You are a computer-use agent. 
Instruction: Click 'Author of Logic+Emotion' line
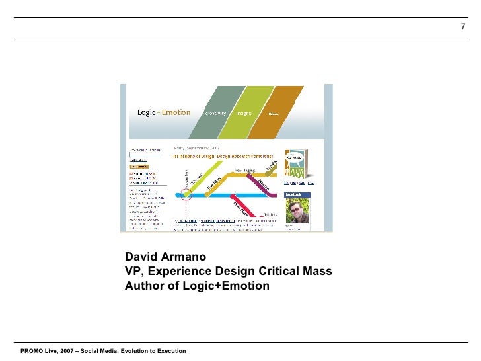click(198, 286)
